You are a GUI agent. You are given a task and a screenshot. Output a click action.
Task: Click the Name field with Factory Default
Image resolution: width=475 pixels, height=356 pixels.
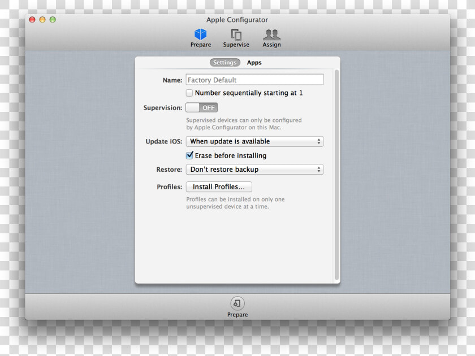tap(254, 80)
